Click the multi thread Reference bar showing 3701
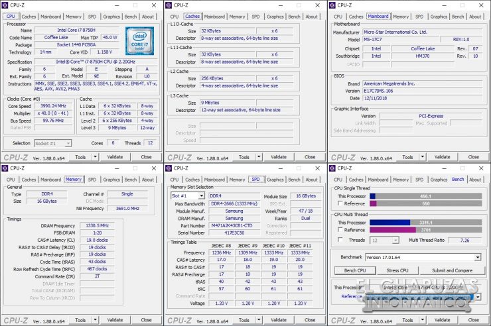This screenshot has height=326, width=491. click(x=425, y=230)
